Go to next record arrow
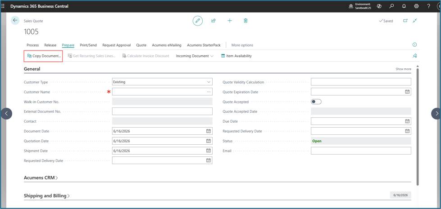Screen dimensions: 441x209 (436, 114)
